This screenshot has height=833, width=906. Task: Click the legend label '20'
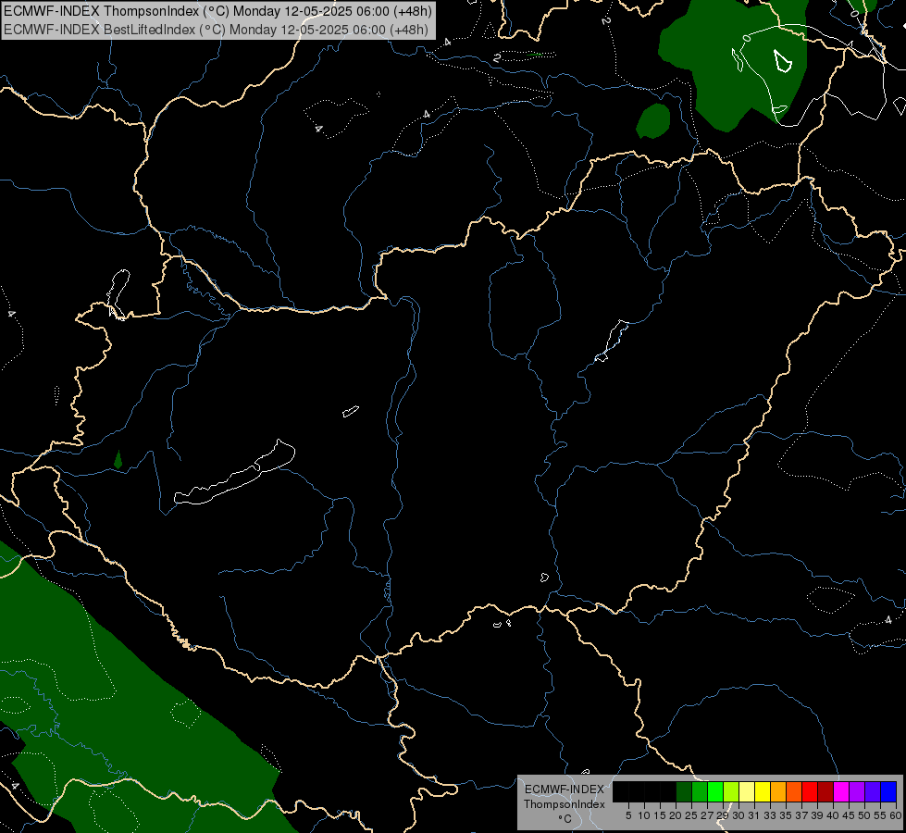676,815
